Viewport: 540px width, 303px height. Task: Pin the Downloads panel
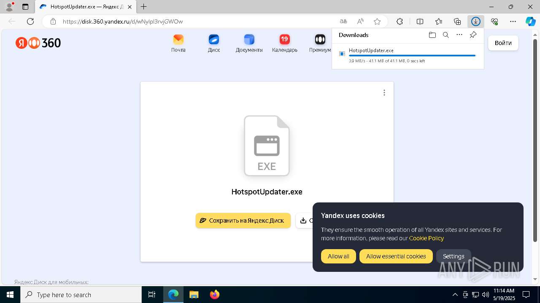473,35
